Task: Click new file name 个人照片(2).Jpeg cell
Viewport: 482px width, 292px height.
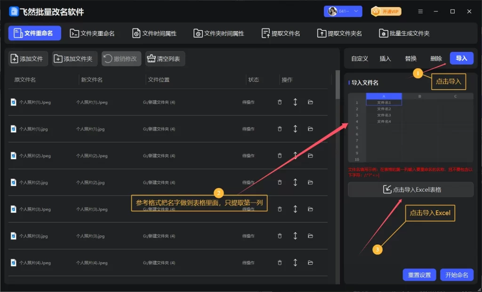Action: (92, 156)
